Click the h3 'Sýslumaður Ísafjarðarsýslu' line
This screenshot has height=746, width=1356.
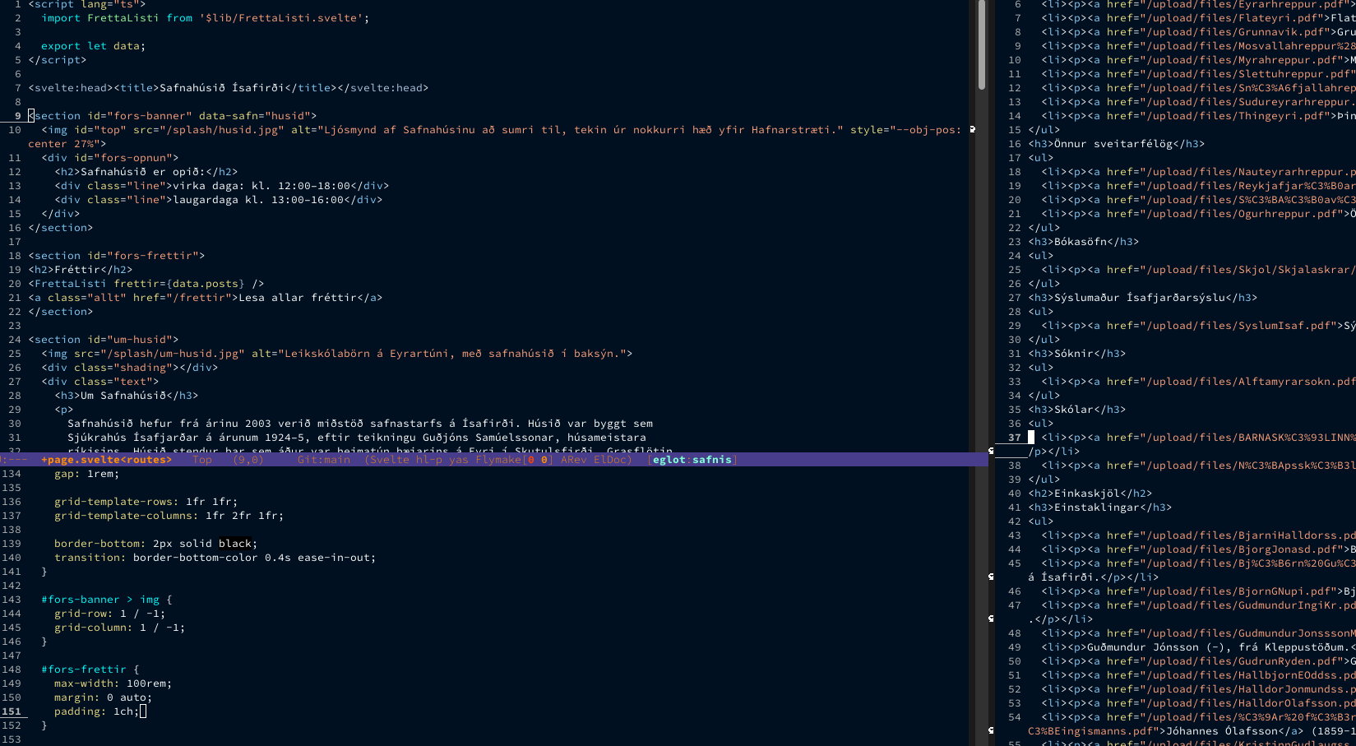click(x=1143, y=298)
